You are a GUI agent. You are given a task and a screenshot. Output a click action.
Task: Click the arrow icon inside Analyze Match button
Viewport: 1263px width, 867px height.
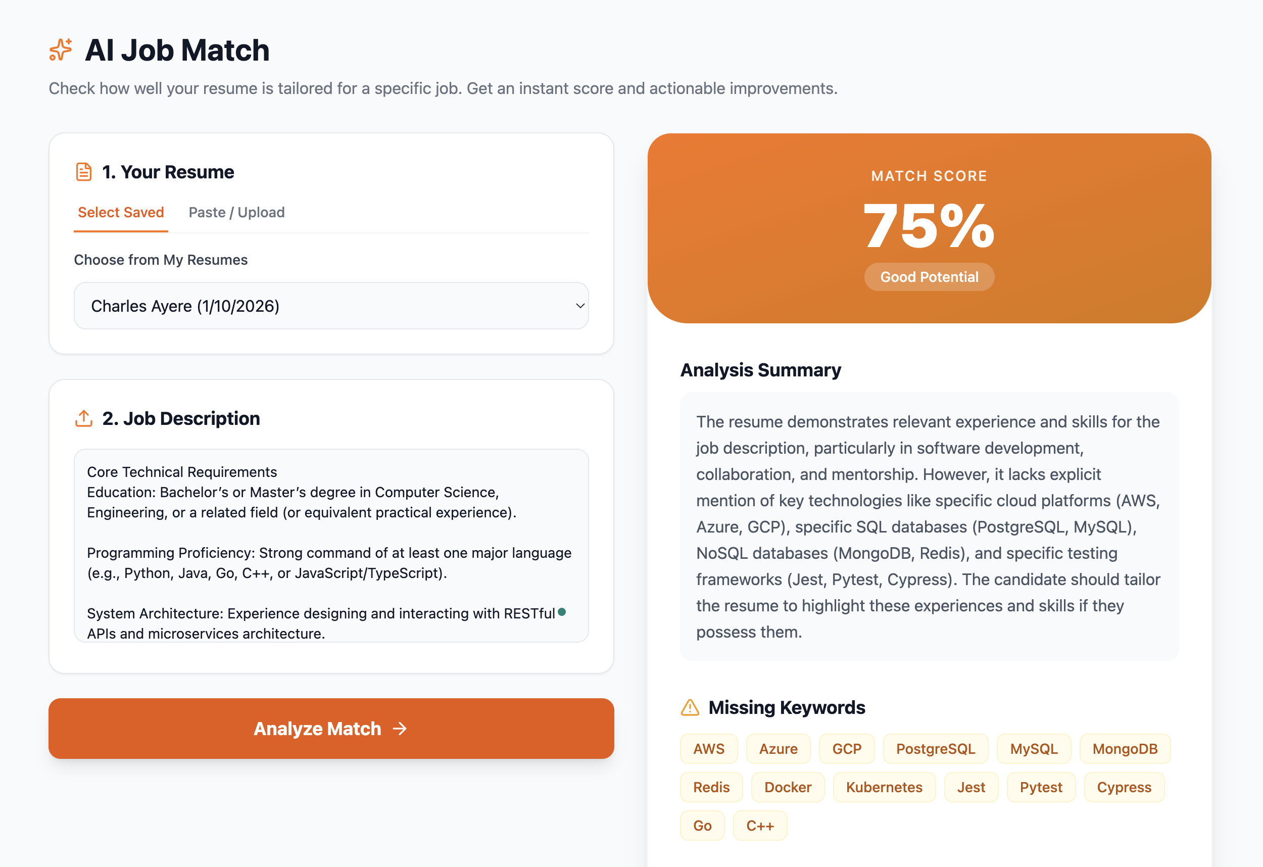(401, 729)
